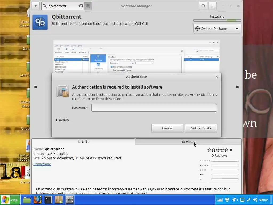The height and width of the screenshot is (205, 273).
Task: Click the empty star rating row
Action: (x=218, y=150)
